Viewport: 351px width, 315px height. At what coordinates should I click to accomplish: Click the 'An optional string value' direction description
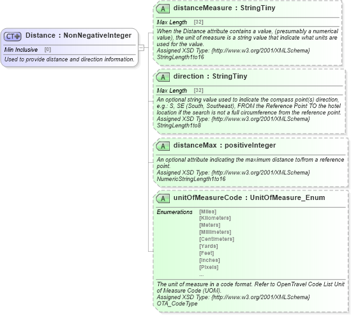[249, 106]
